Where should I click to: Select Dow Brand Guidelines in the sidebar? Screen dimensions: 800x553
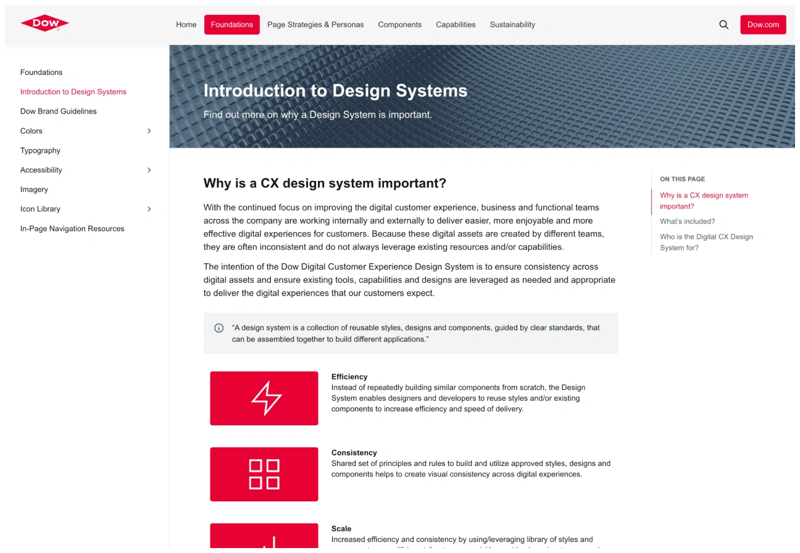58,111
